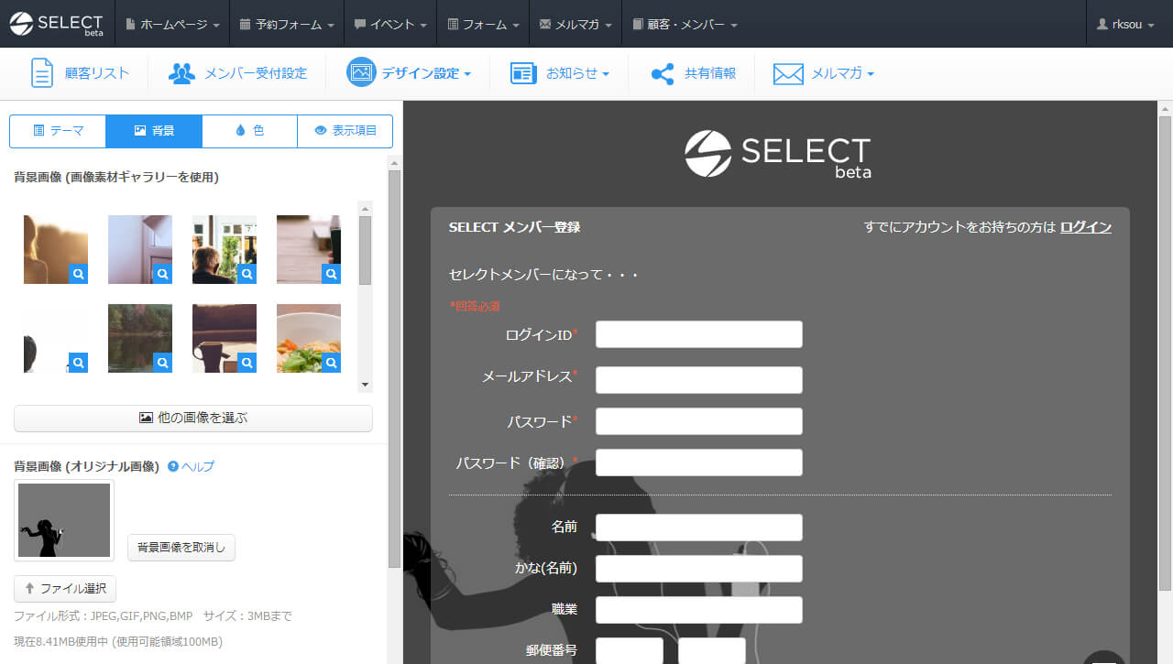Click the SELECT beta logo in top bar

point(57,24)
